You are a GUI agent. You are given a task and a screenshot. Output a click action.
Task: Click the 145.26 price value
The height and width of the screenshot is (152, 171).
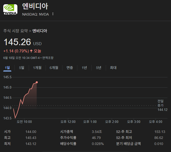coord(17,42)
